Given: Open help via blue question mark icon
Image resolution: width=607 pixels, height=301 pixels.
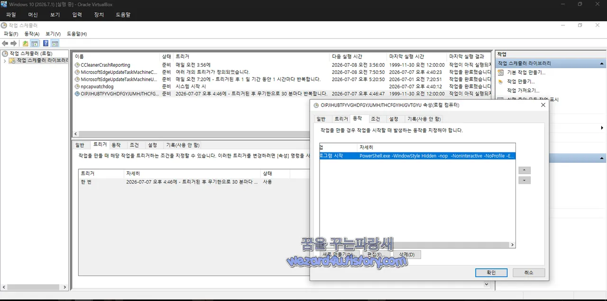Looking at the screenshot, I should (x=46, y=44).
